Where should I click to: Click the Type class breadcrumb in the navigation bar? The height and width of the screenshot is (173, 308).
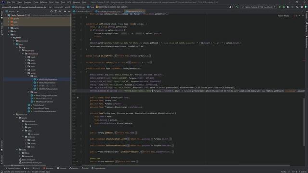coord(90,7)
